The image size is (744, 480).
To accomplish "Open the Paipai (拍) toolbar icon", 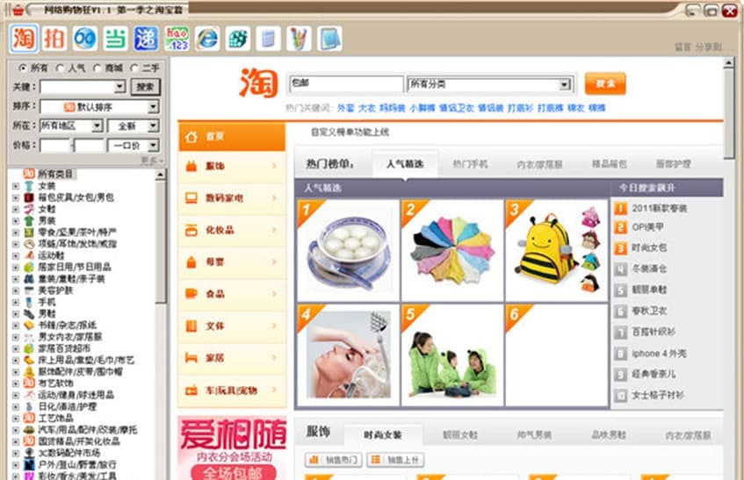I will (54, 39).
